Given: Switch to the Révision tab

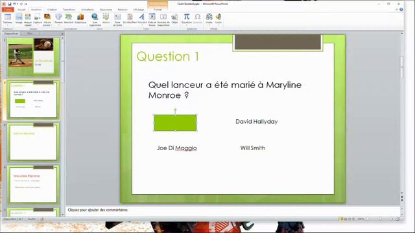Looking at the screenshot, I should click(x=123, y=10).
